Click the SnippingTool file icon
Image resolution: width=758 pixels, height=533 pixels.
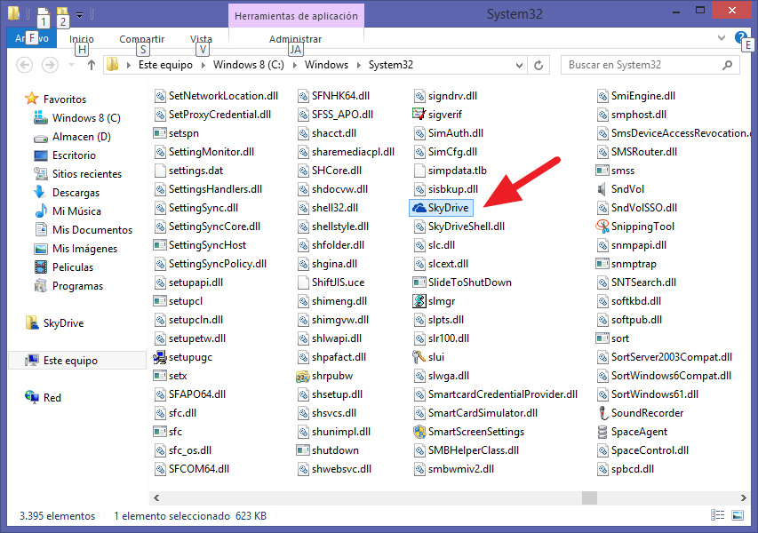coord(603,227)
